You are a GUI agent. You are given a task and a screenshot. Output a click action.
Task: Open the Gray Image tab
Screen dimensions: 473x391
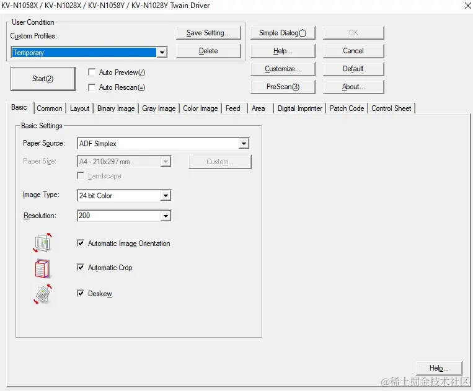(x=159, y=108)
